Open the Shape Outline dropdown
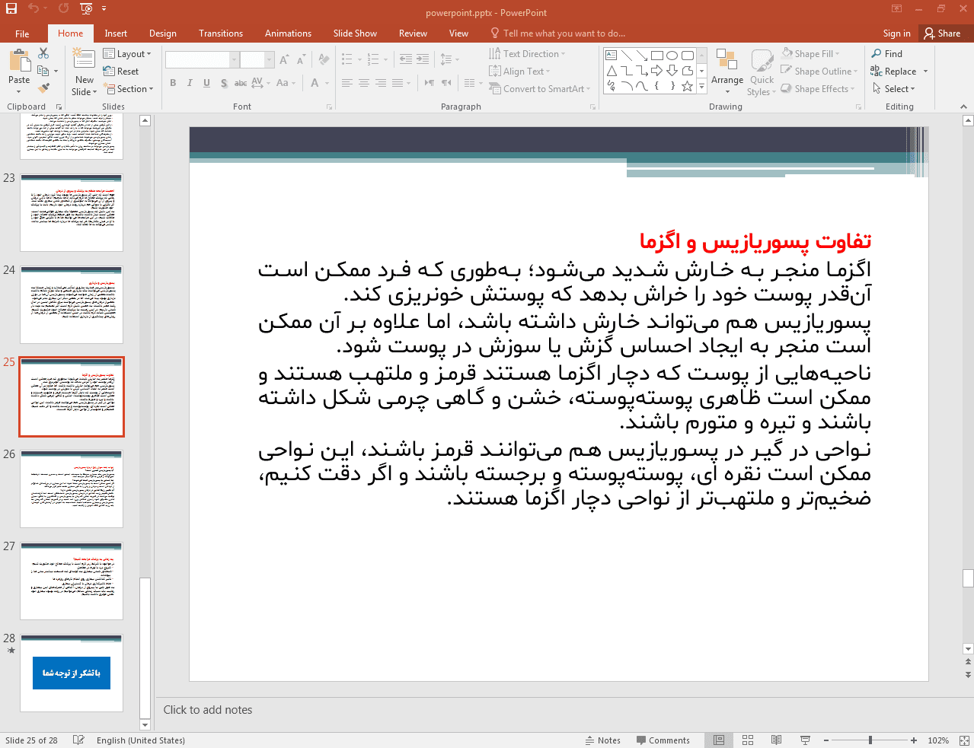Screen dimensions: 974x748 coord(819,72)
